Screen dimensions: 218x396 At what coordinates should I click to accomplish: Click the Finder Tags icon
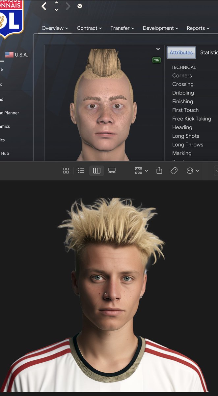coord(174,171)
